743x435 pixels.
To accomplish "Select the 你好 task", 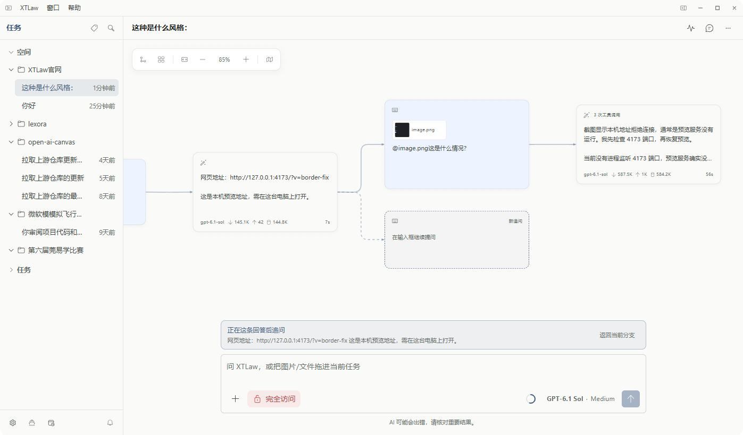I will [x=67, y=106].
